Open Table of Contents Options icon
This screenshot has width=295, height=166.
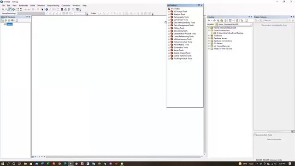(x=17, y=20)
